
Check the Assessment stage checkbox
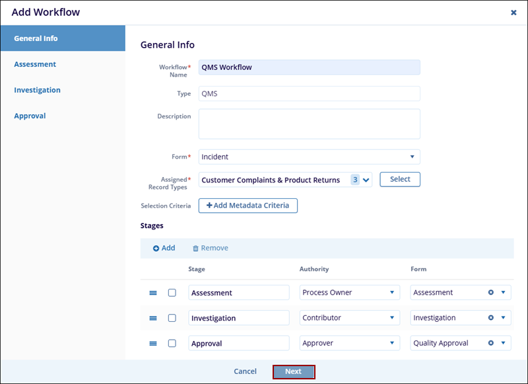point(172,293)
